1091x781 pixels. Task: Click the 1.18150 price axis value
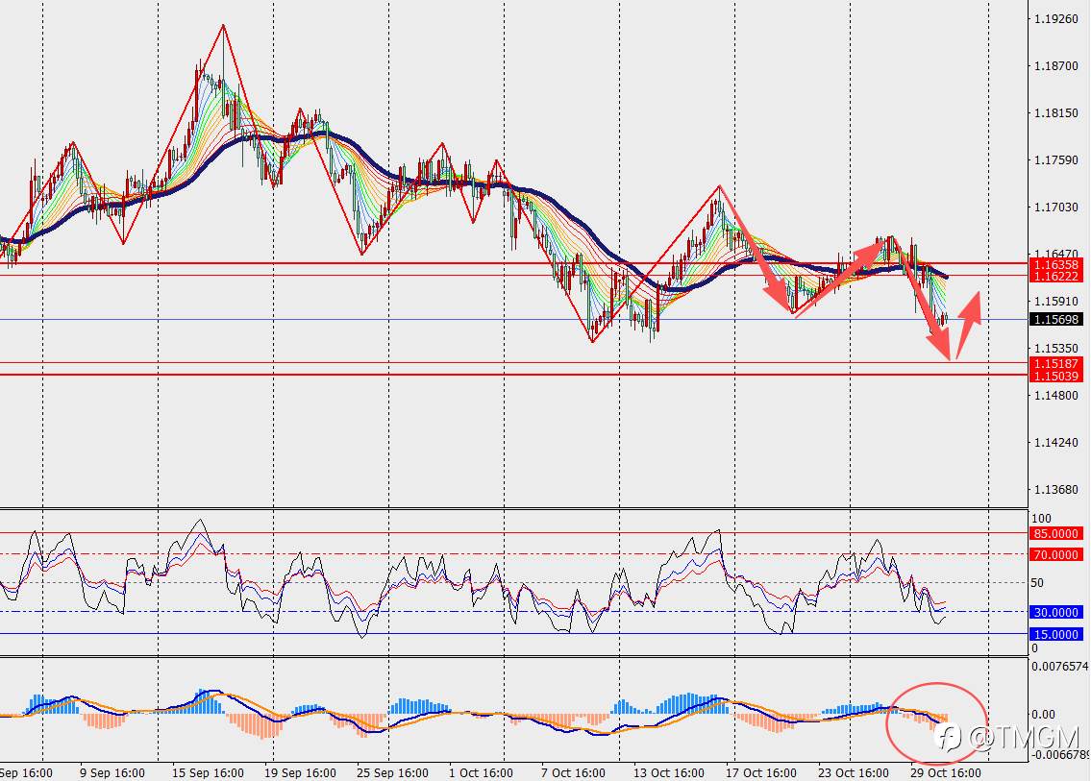1055,112
